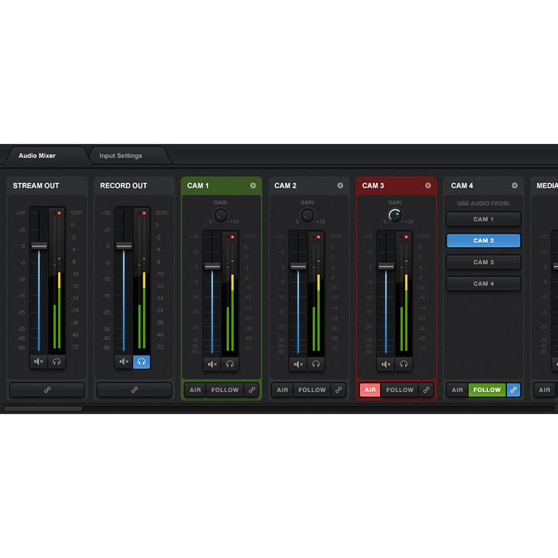This screenshot has height=558, width=558.
Task: Click the horizontal scrollbar at the bottom
Action: [x=45, y=408]
